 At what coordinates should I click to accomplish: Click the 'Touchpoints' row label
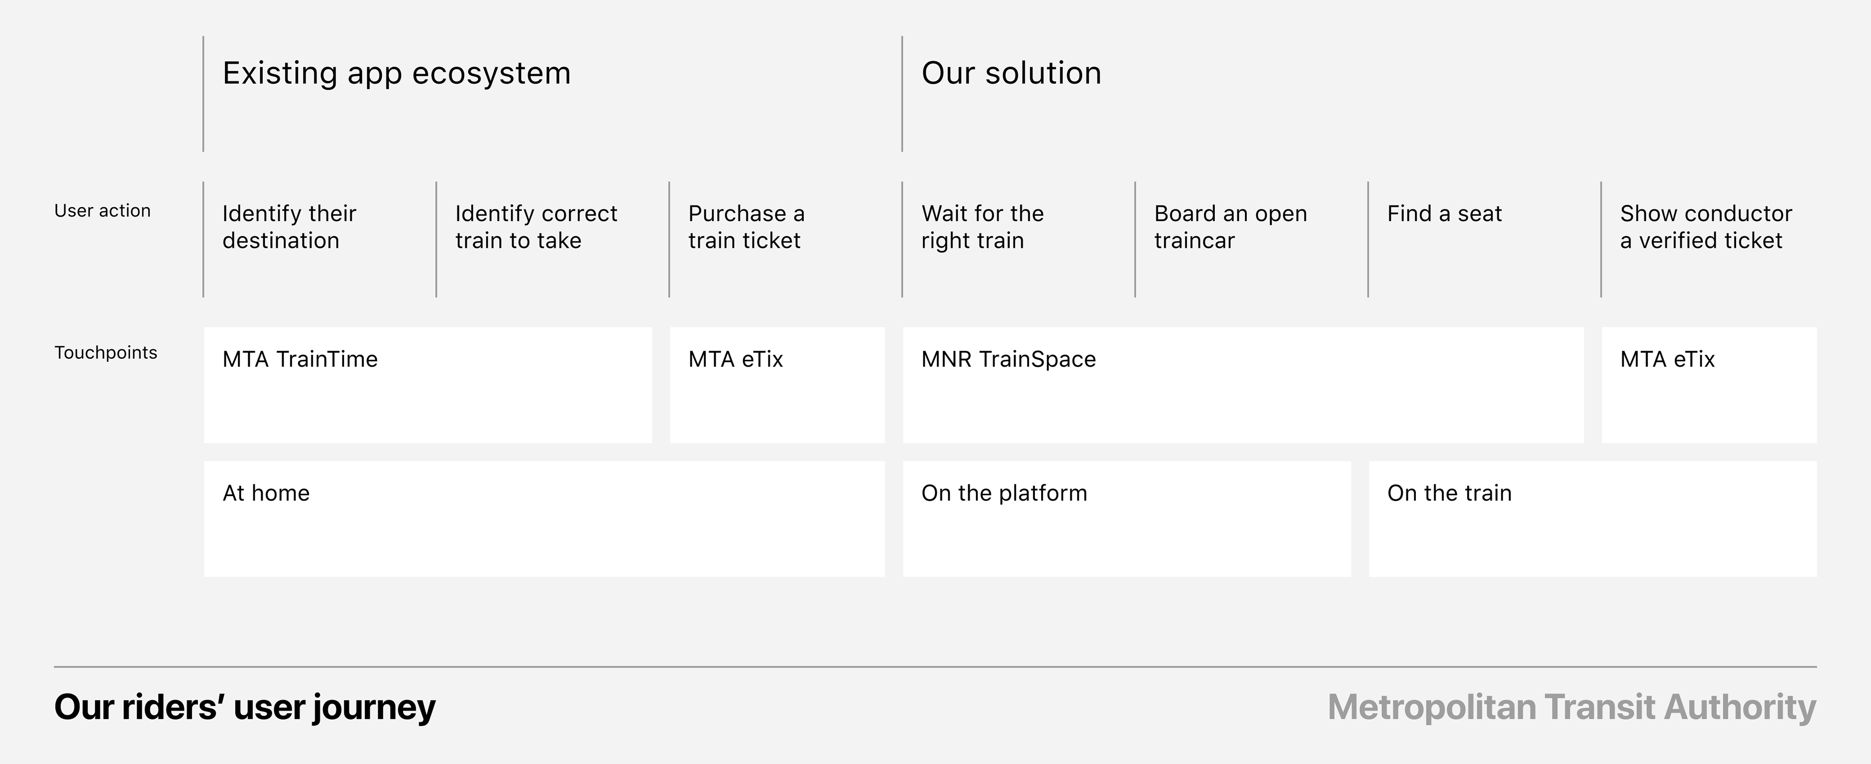(106, 354)
